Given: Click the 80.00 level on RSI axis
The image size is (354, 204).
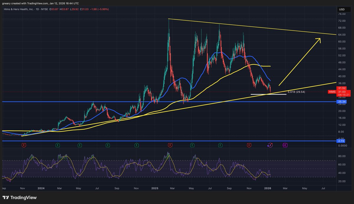Looking at the screenshot, I should click(342, 156).
